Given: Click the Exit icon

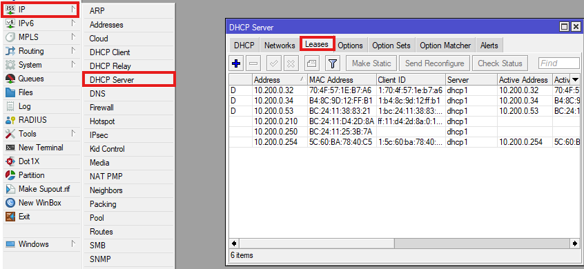Looking at the screenshot, I should (x=11, y=217).
